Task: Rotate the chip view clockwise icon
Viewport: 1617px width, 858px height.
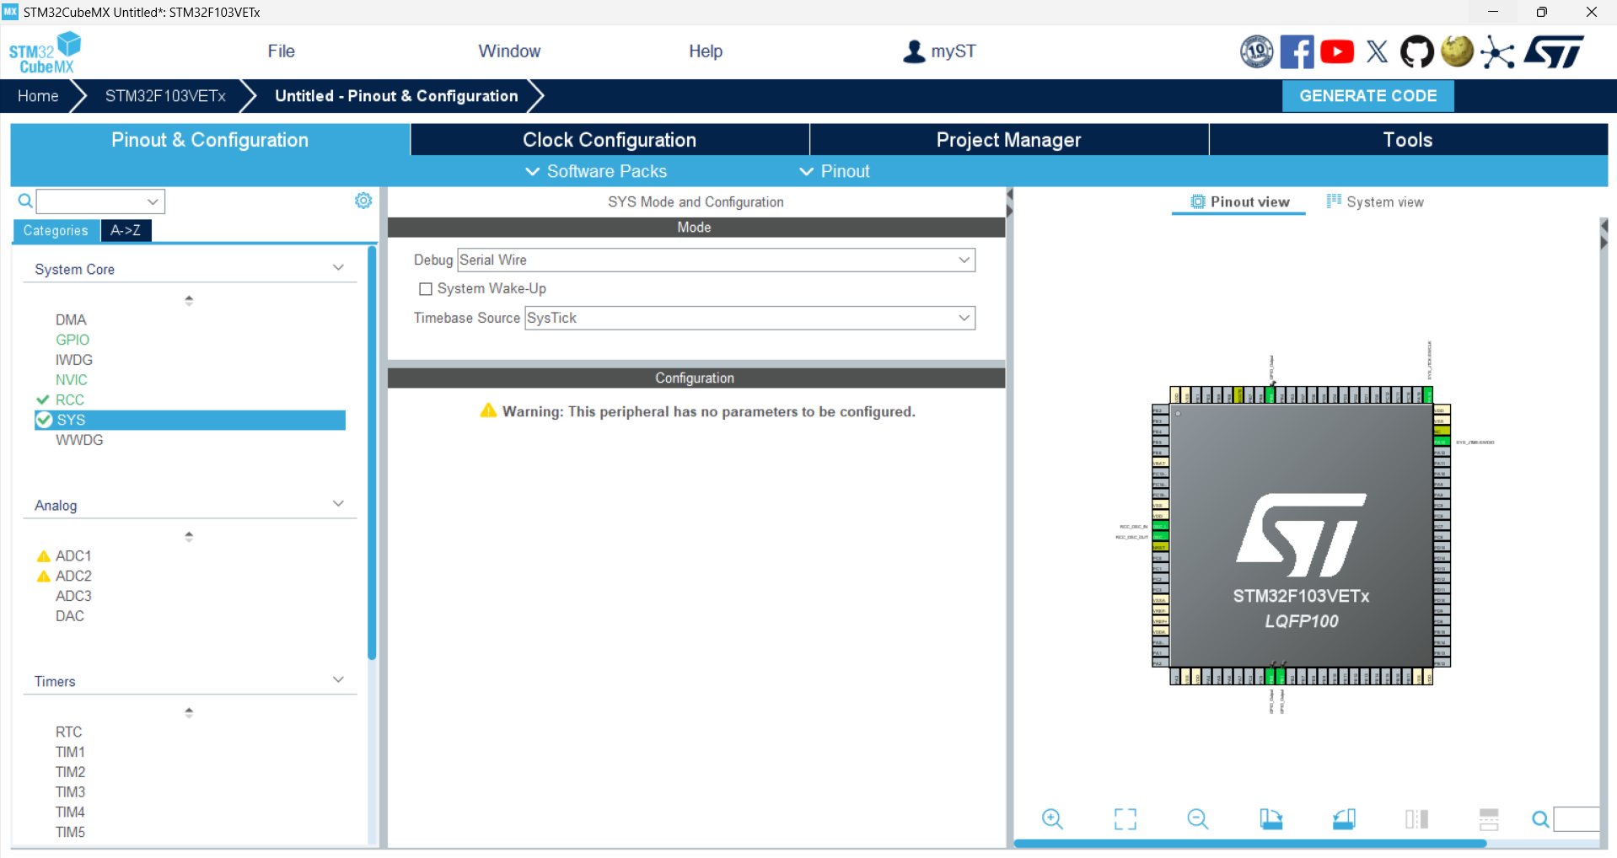Action: (1270, 818)
